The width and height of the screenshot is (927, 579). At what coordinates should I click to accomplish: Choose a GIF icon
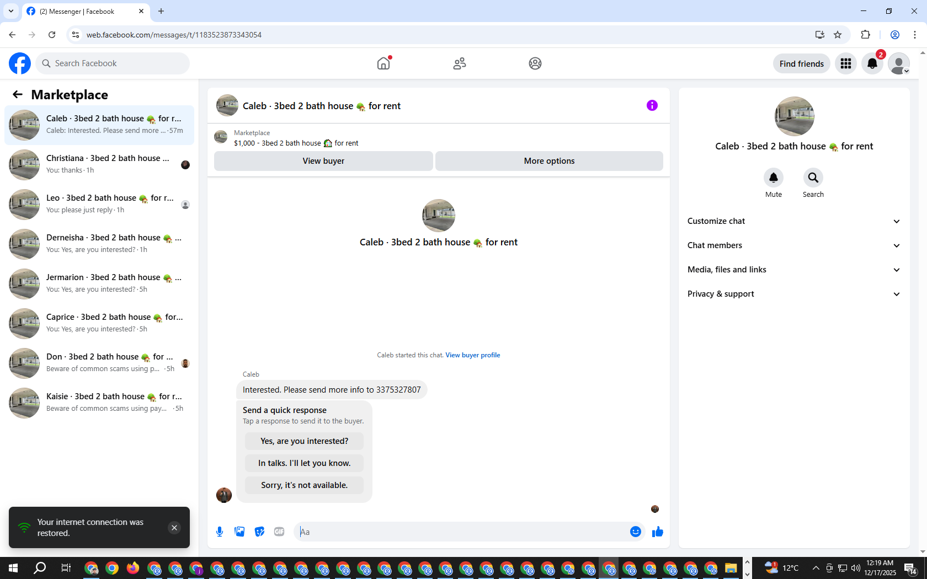point(279,532)
